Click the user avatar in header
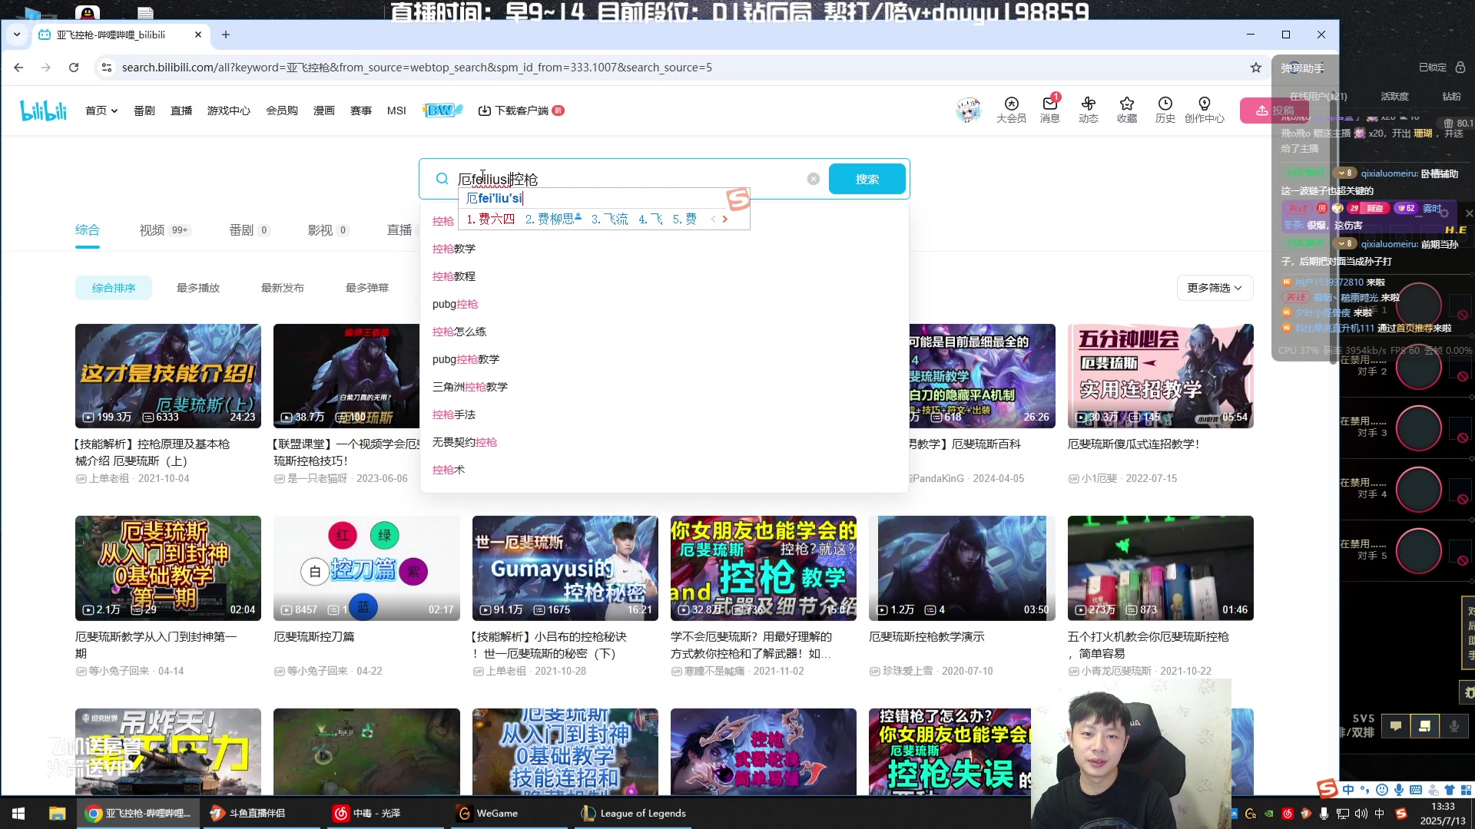Viewport: 1475px width, 829px height. click(968, 111)
